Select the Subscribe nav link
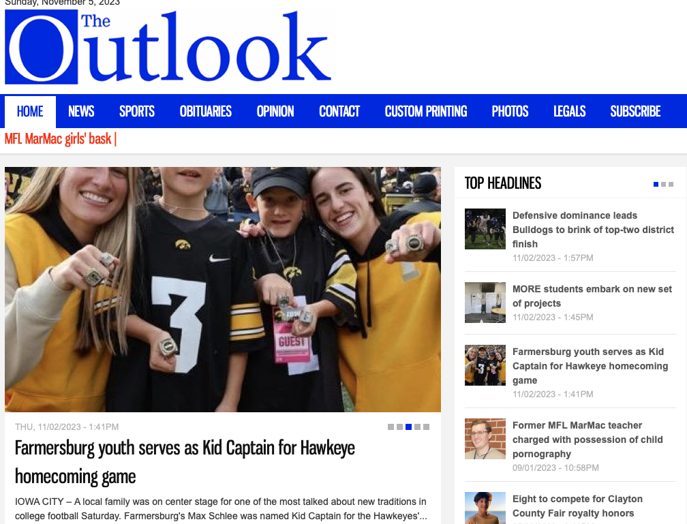687x524 pixels. 635,111
